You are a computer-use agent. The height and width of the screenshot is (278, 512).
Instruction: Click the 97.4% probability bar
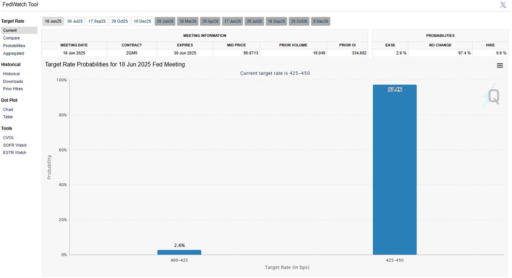395,171
